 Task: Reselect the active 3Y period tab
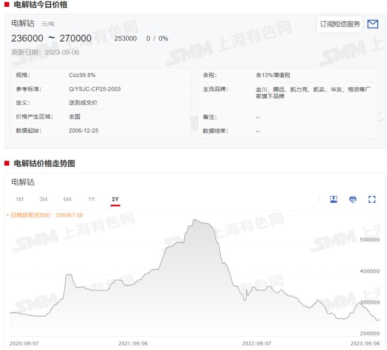point(116,199)
